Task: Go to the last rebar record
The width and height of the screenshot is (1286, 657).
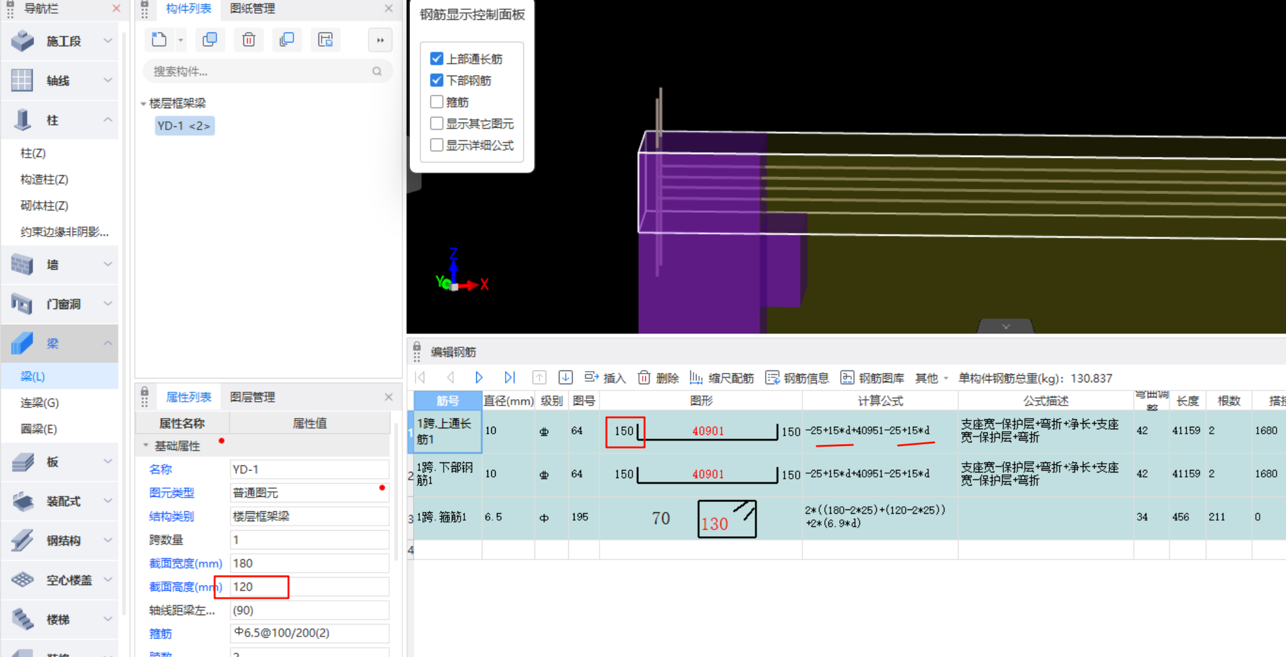Action: point(509,377)
